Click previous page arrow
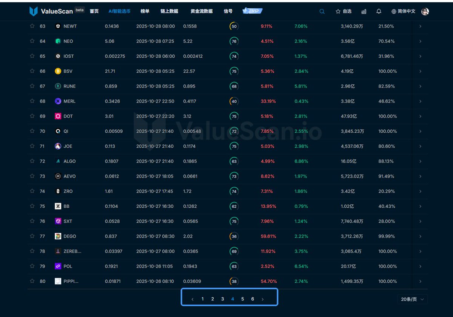Viewport: 453px width, 317px height. (x=193, y=299)
